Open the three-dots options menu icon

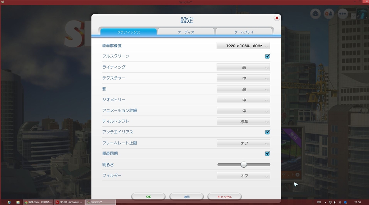pos(342,14)
